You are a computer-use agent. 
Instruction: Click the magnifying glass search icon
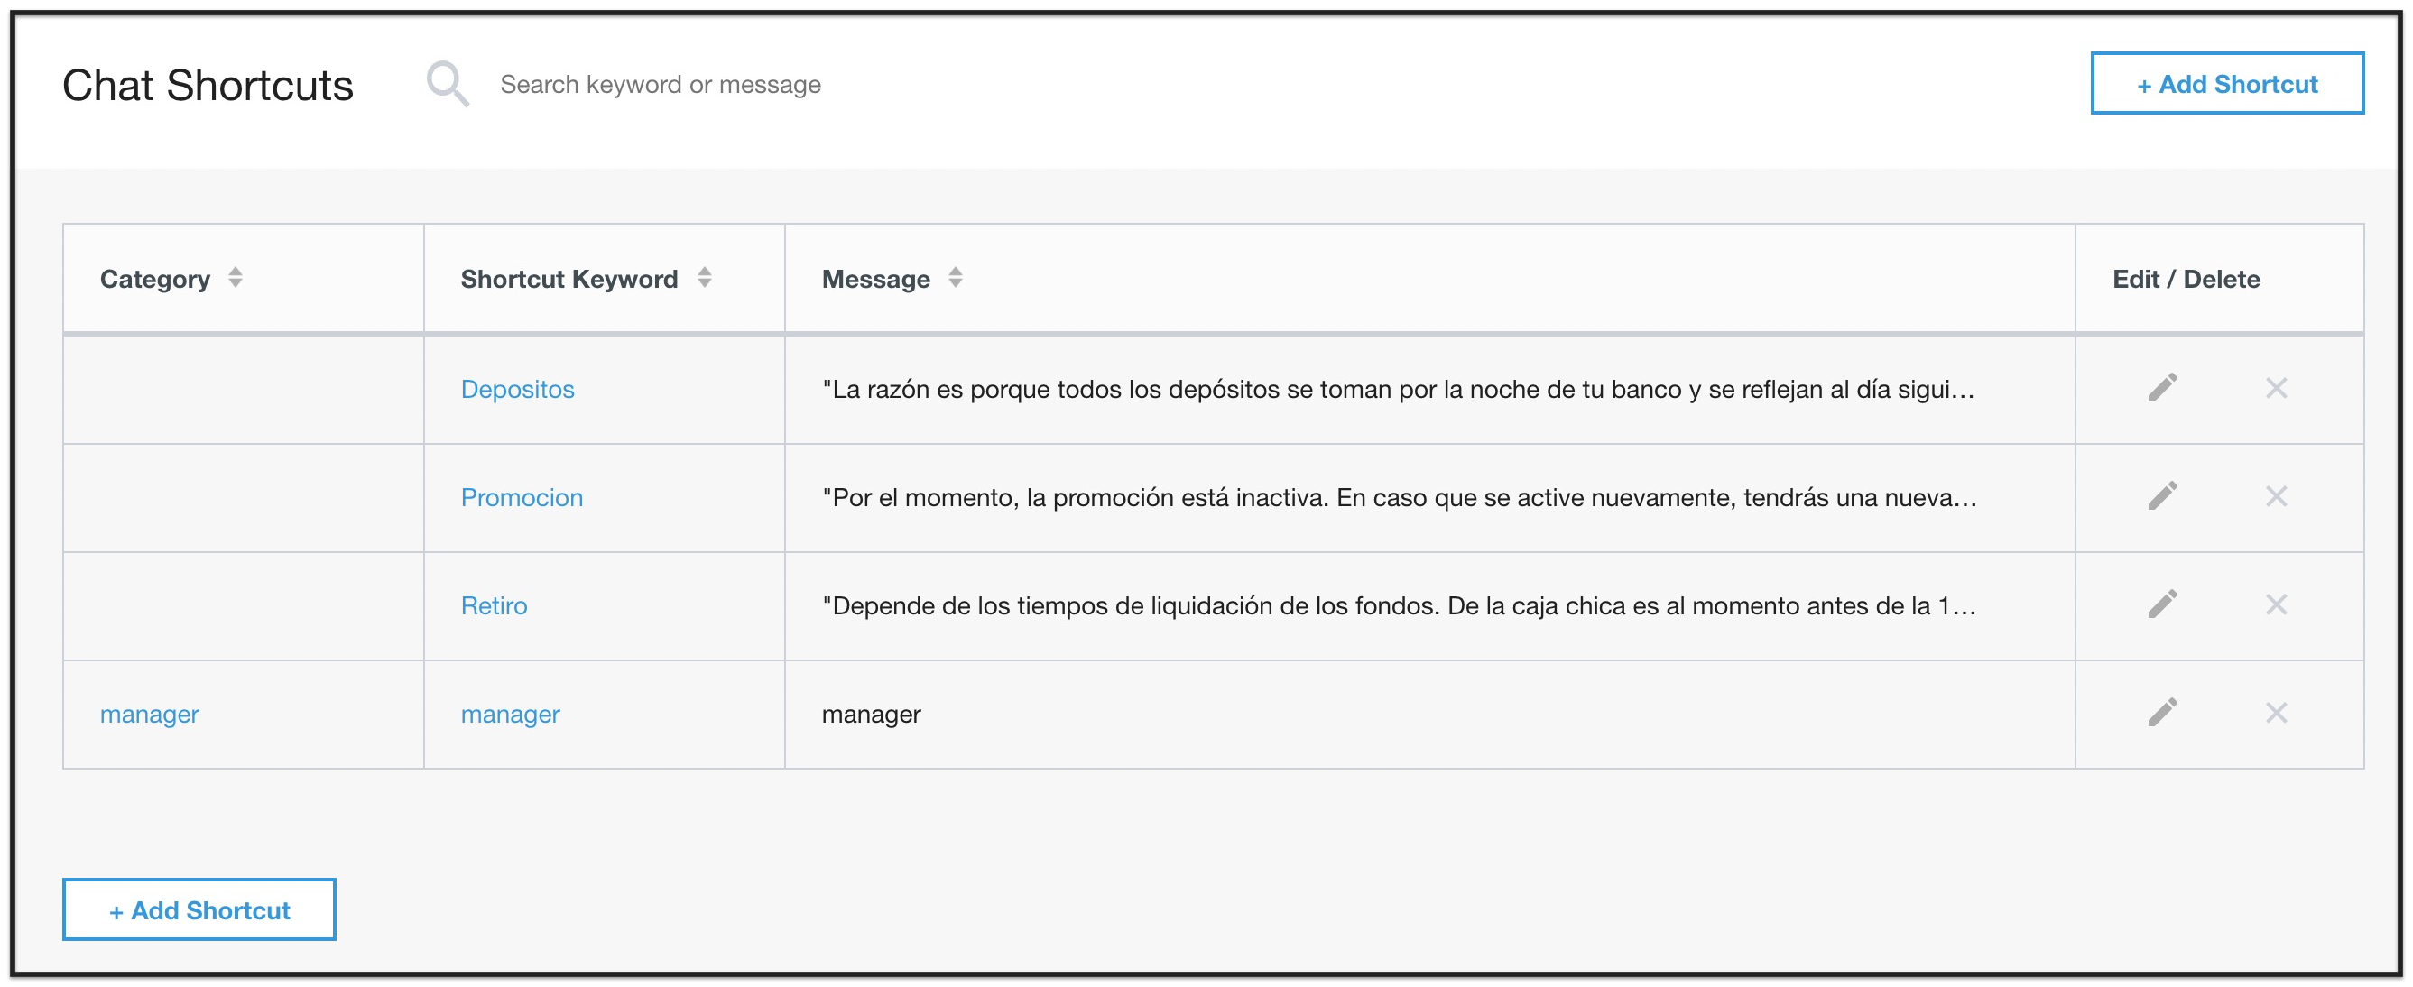(448, 84)
